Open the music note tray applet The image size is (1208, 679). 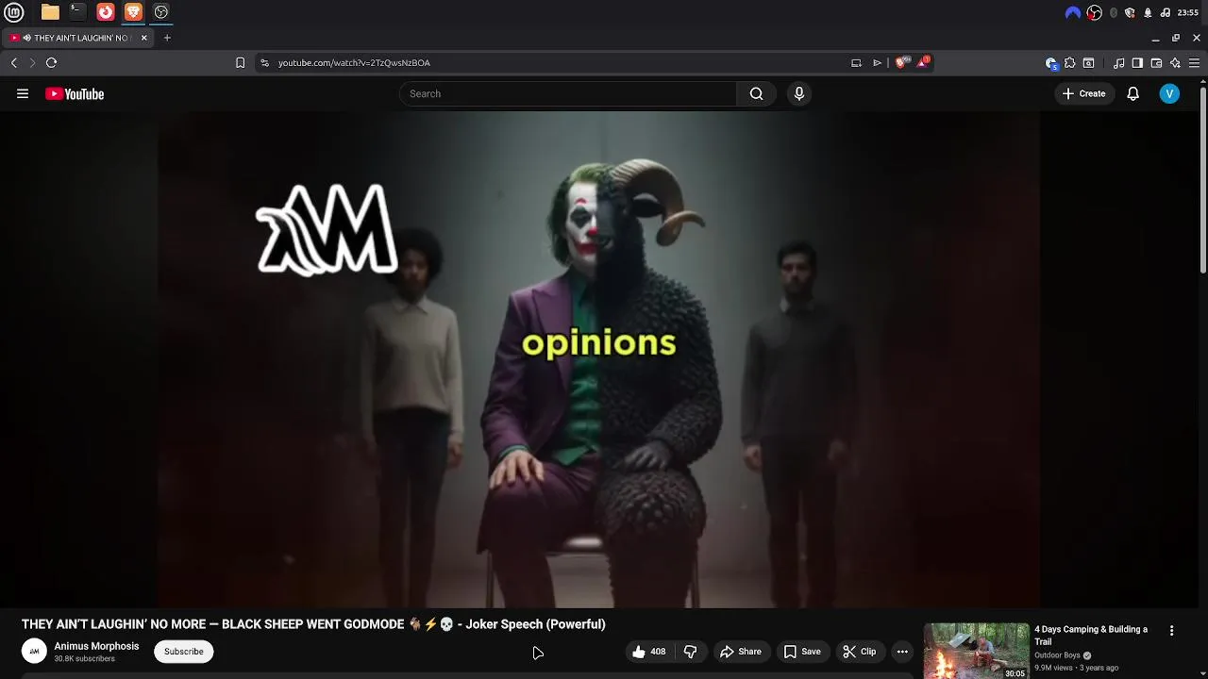[x=1166, y=12]
